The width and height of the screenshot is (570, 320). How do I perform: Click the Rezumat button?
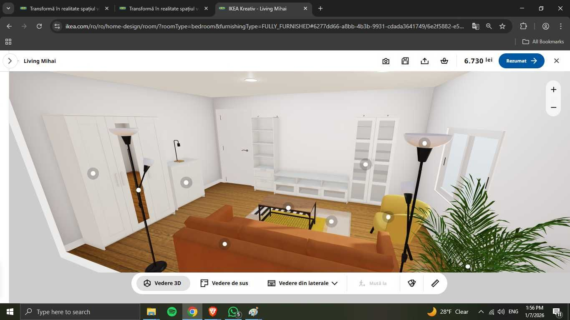tap(521, 61)
